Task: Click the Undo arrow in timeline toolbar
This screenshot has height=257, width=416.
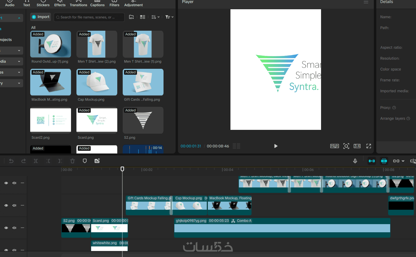Action: [x=11, y=161]
